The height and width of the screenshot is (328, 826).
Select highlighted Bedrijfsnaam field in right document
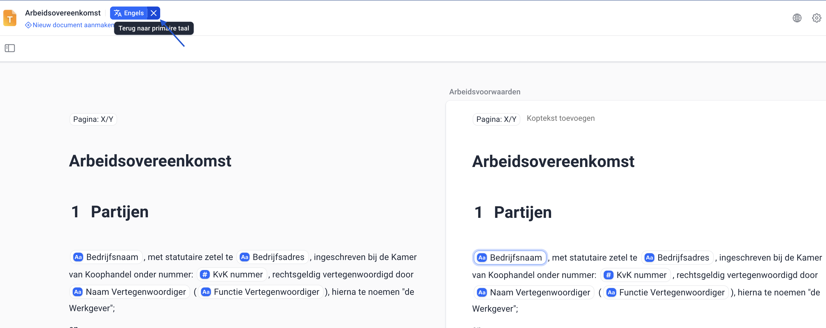pos(510,258)
